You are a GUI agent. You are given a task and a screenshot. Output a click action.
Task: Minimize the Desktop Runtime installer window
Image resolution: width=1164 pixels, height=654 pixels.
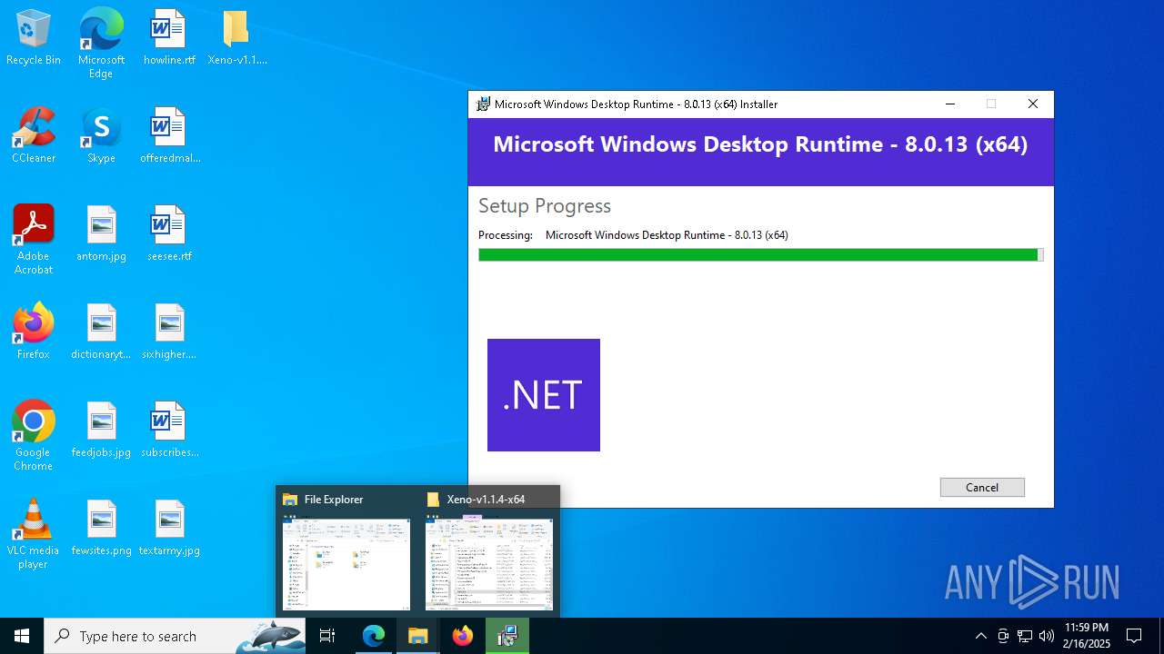pyautogui.click(x=950, y=104)
